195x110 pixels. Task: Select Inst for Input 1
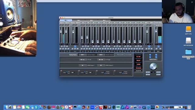point(67,73)
